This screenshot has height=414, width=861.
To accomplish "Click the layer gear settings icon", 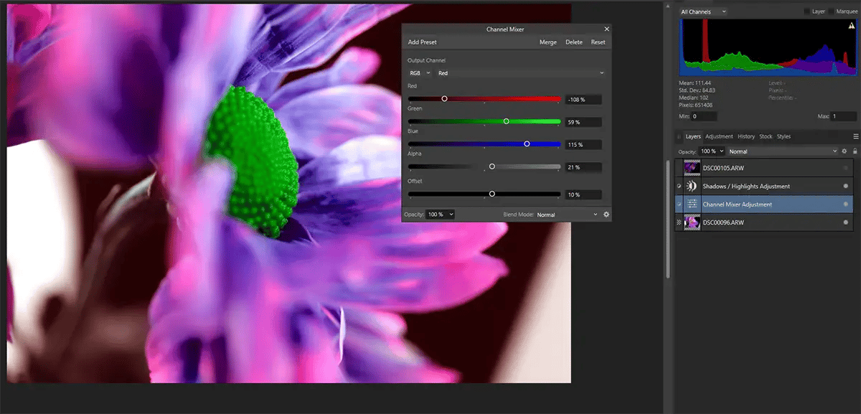I will click(x=844, y=151).
